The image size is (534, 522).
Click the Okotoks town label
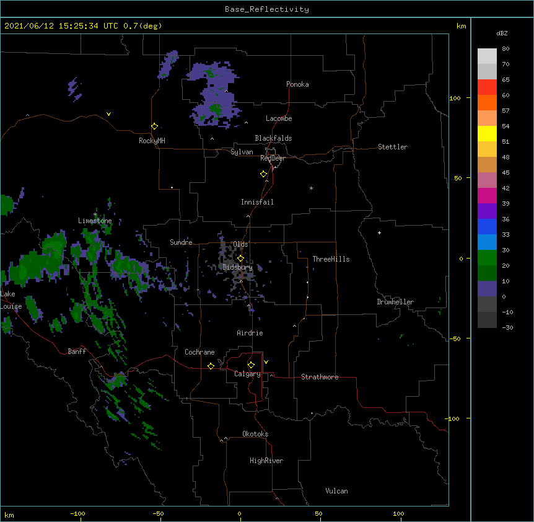255,434
